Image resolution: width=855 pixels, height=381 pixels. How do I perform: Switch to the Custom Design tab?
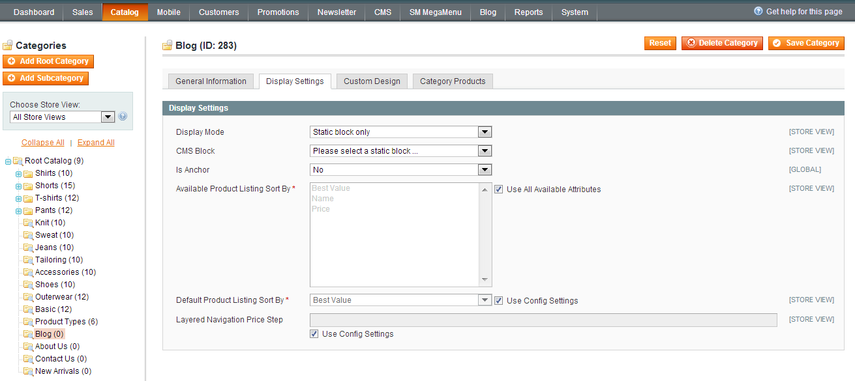(372, 81)
